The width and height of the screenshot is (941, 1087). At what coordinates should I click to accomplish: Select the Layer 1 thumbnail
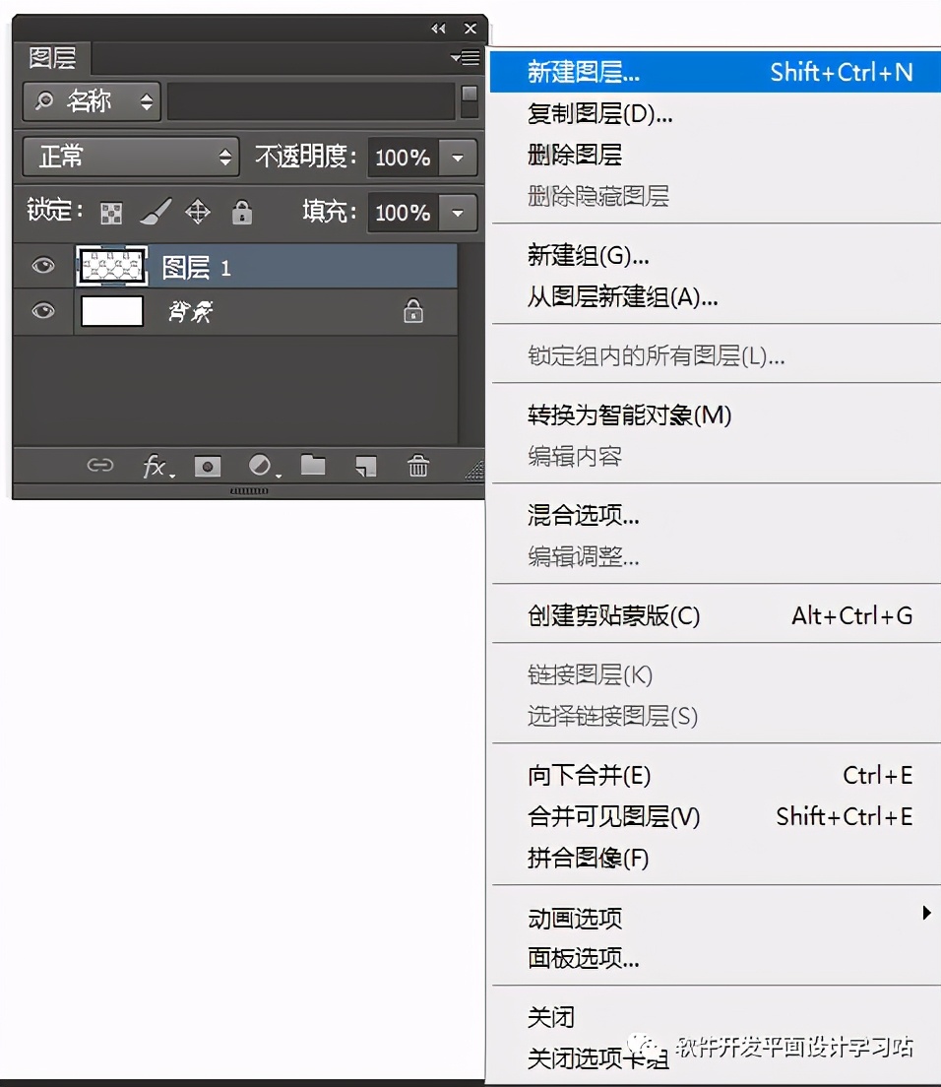click(111, 266)
